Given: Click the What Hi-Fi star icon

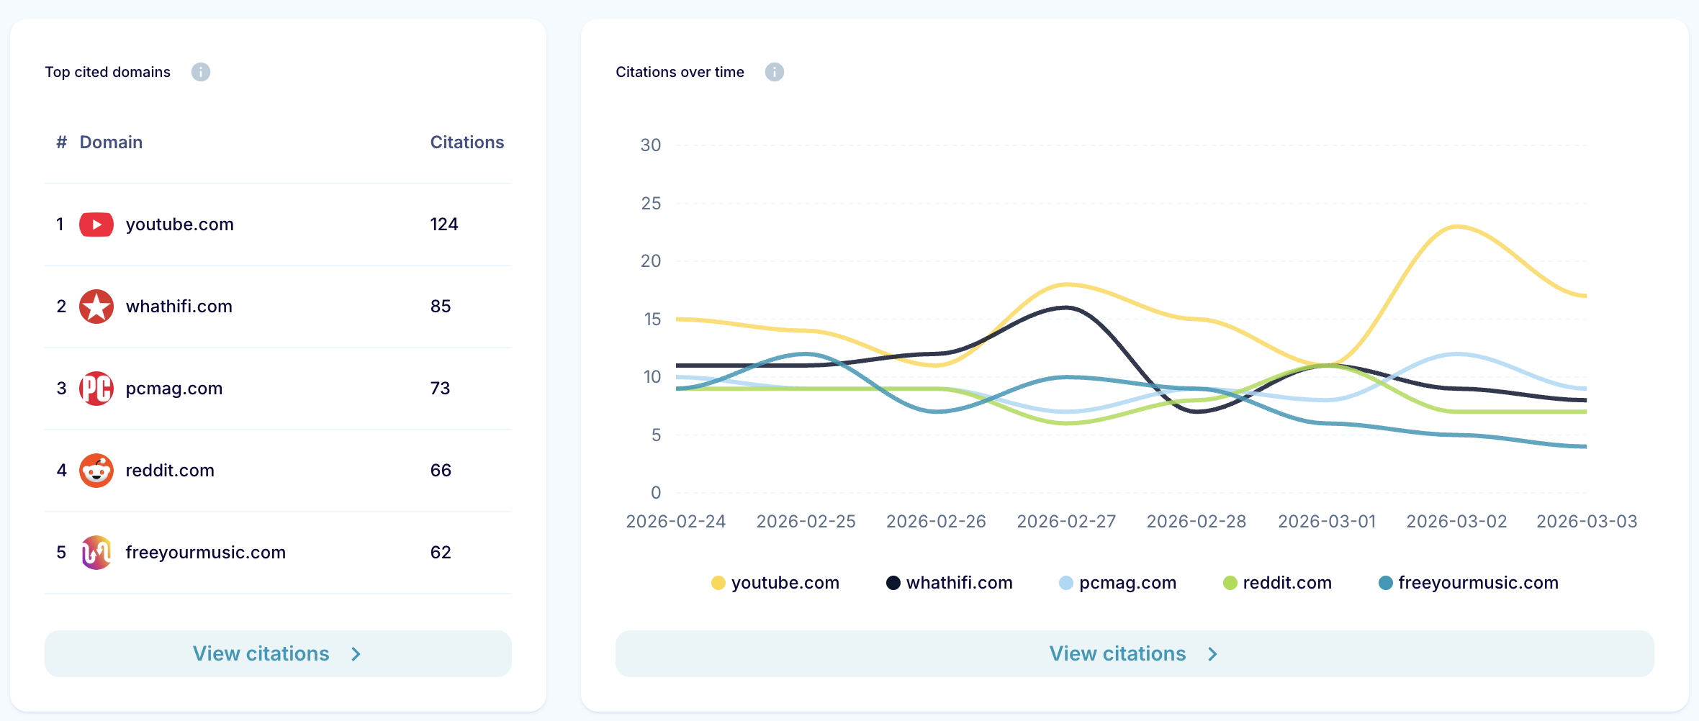Looking at the screenshot, I should tap(96, 307).
